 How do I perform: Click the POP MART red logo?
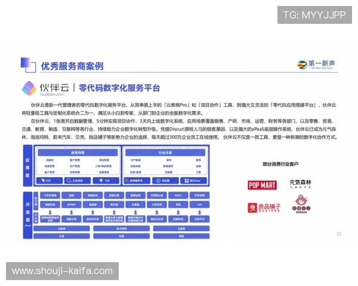[x=262, y=185]
